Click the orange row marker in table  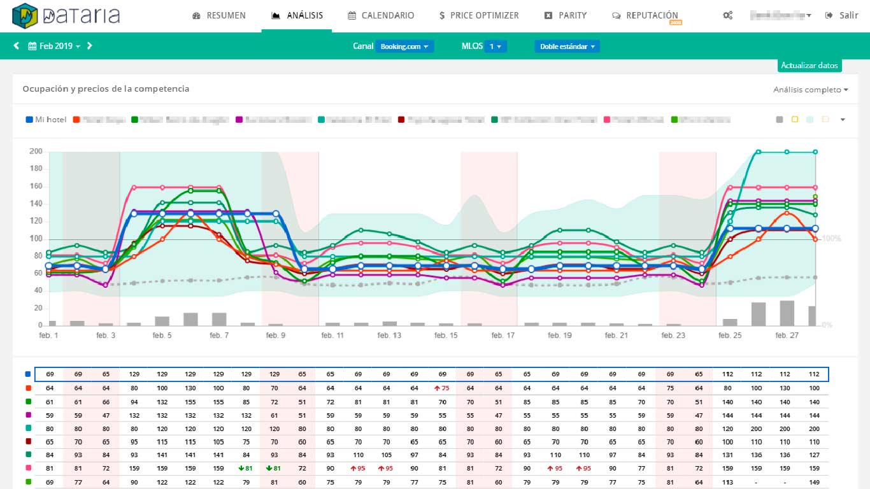(28, 388)
